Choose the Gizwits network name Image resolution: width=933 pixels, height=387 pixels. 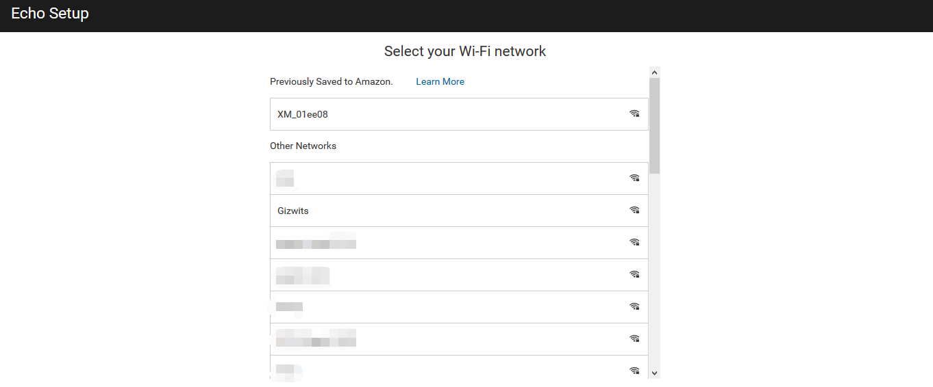click(293, 211)
